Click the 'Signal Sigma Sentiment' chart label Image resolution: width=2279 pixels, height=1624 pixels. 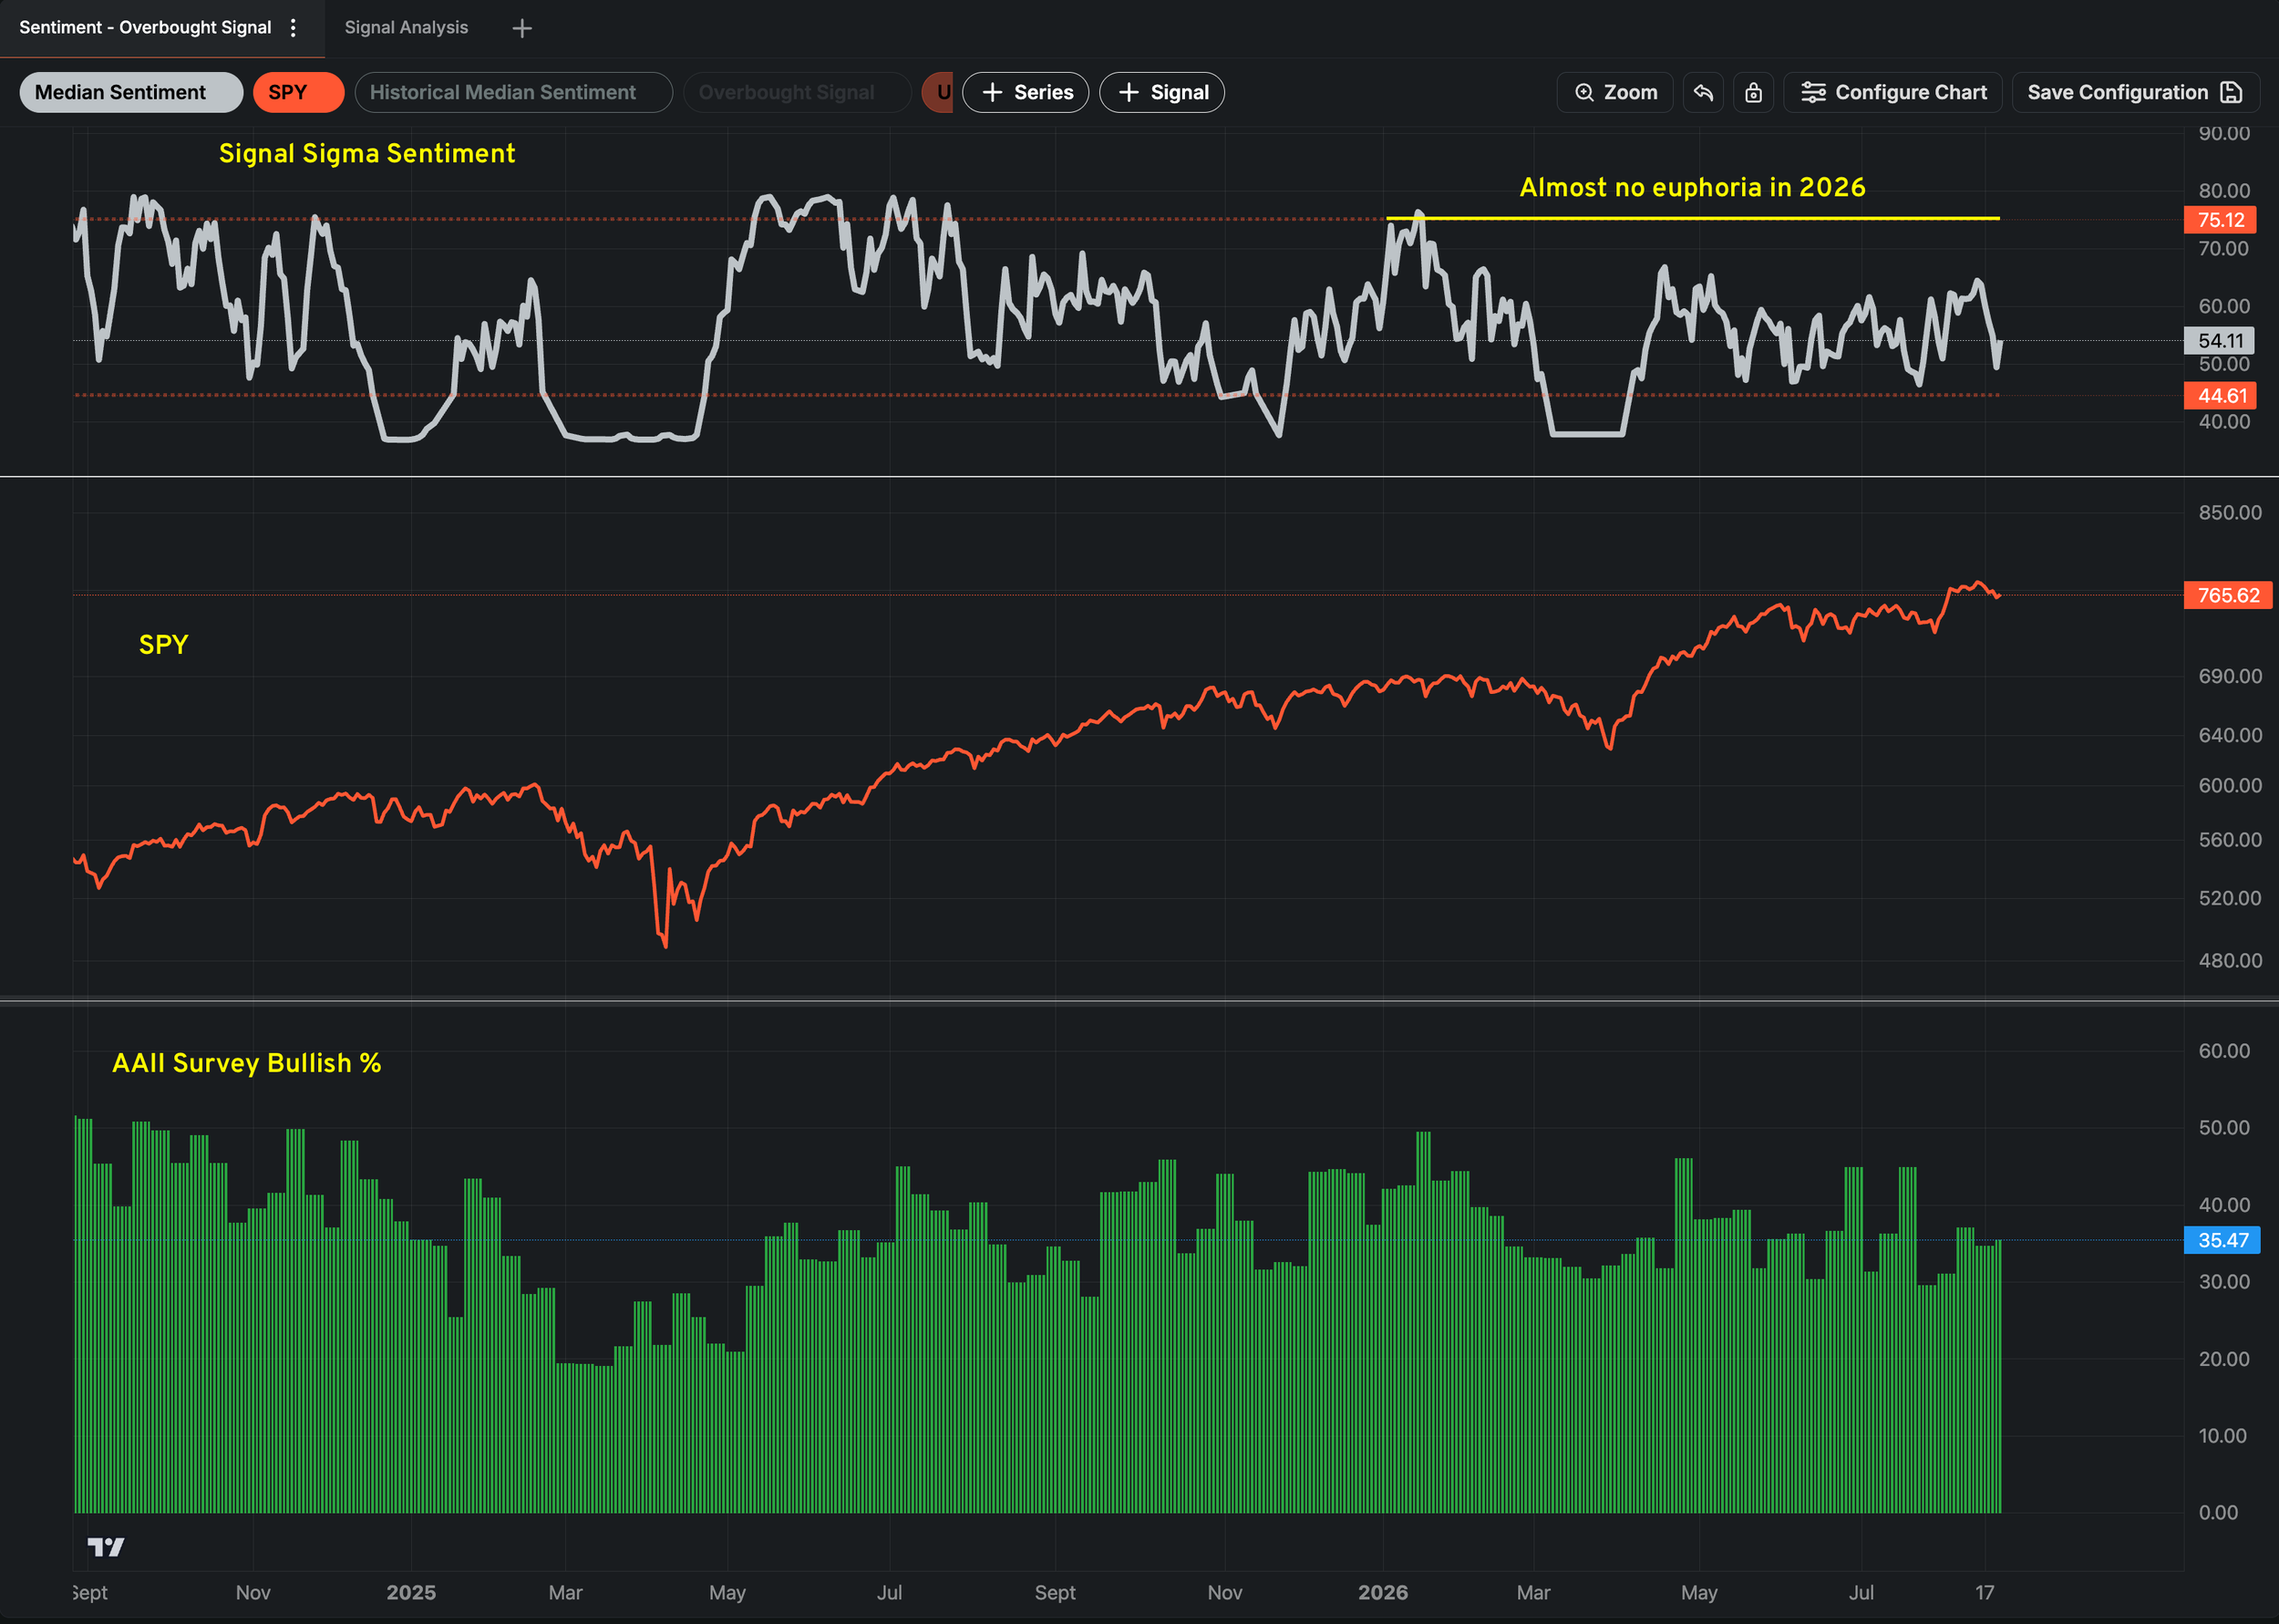click(366, 153)
